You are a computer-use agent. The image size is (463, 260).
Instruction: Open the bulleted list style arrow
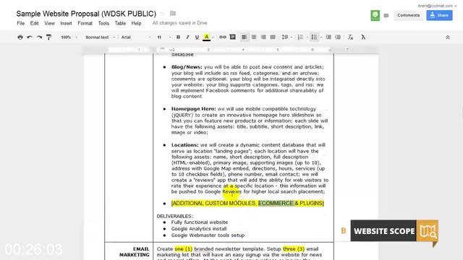(321, 38)
